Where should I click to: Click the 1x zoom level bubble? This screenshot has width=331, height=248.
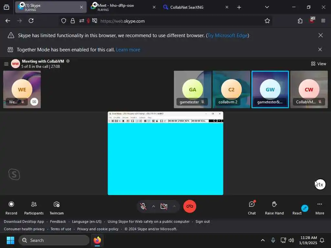coord(320,184)
